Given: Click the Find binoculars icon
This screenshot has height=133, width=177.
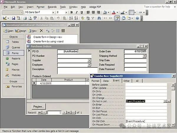Looking at the screenshot, I should 99,18.
